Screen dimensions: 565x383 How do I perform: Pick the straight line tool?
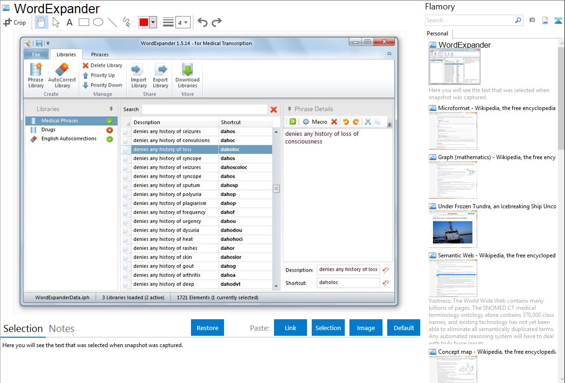[112, 22]
